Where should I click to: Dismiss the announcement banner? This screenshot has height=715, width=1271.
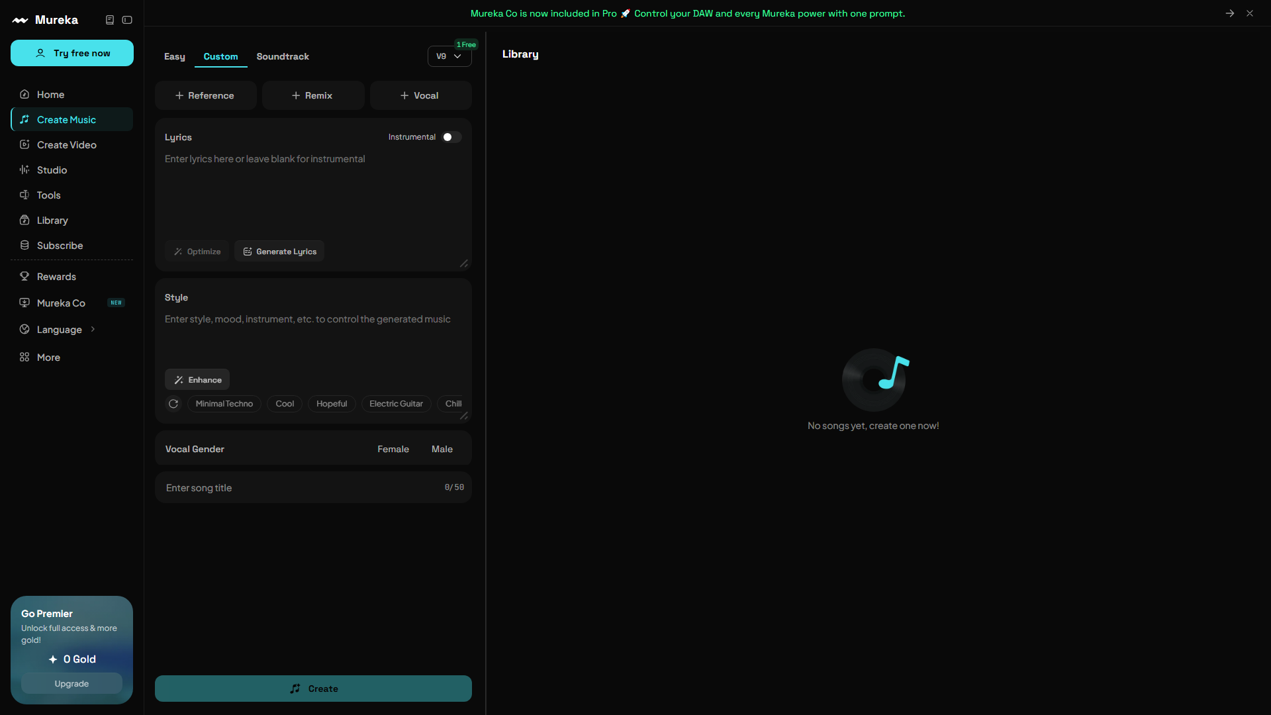click(x=1250, y=13)
